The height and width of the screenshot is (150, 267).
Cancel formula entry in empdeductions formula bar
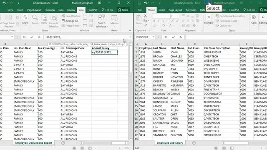coord(24,37)
